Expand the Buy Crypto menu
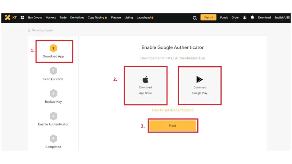 (35, 17)
